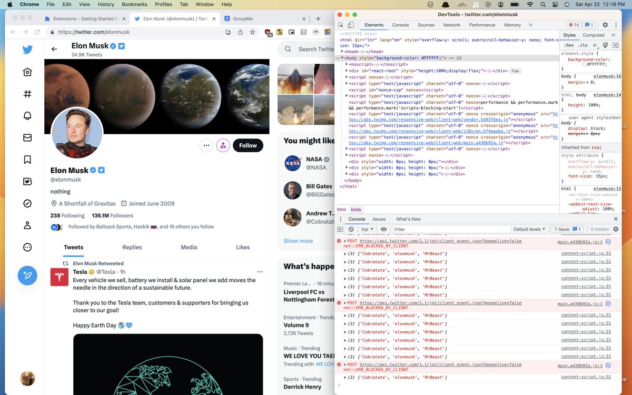The image size is (632, 395).
Task: Open Messages envelope in Twitter sidebar
Action: click(27, 137)
